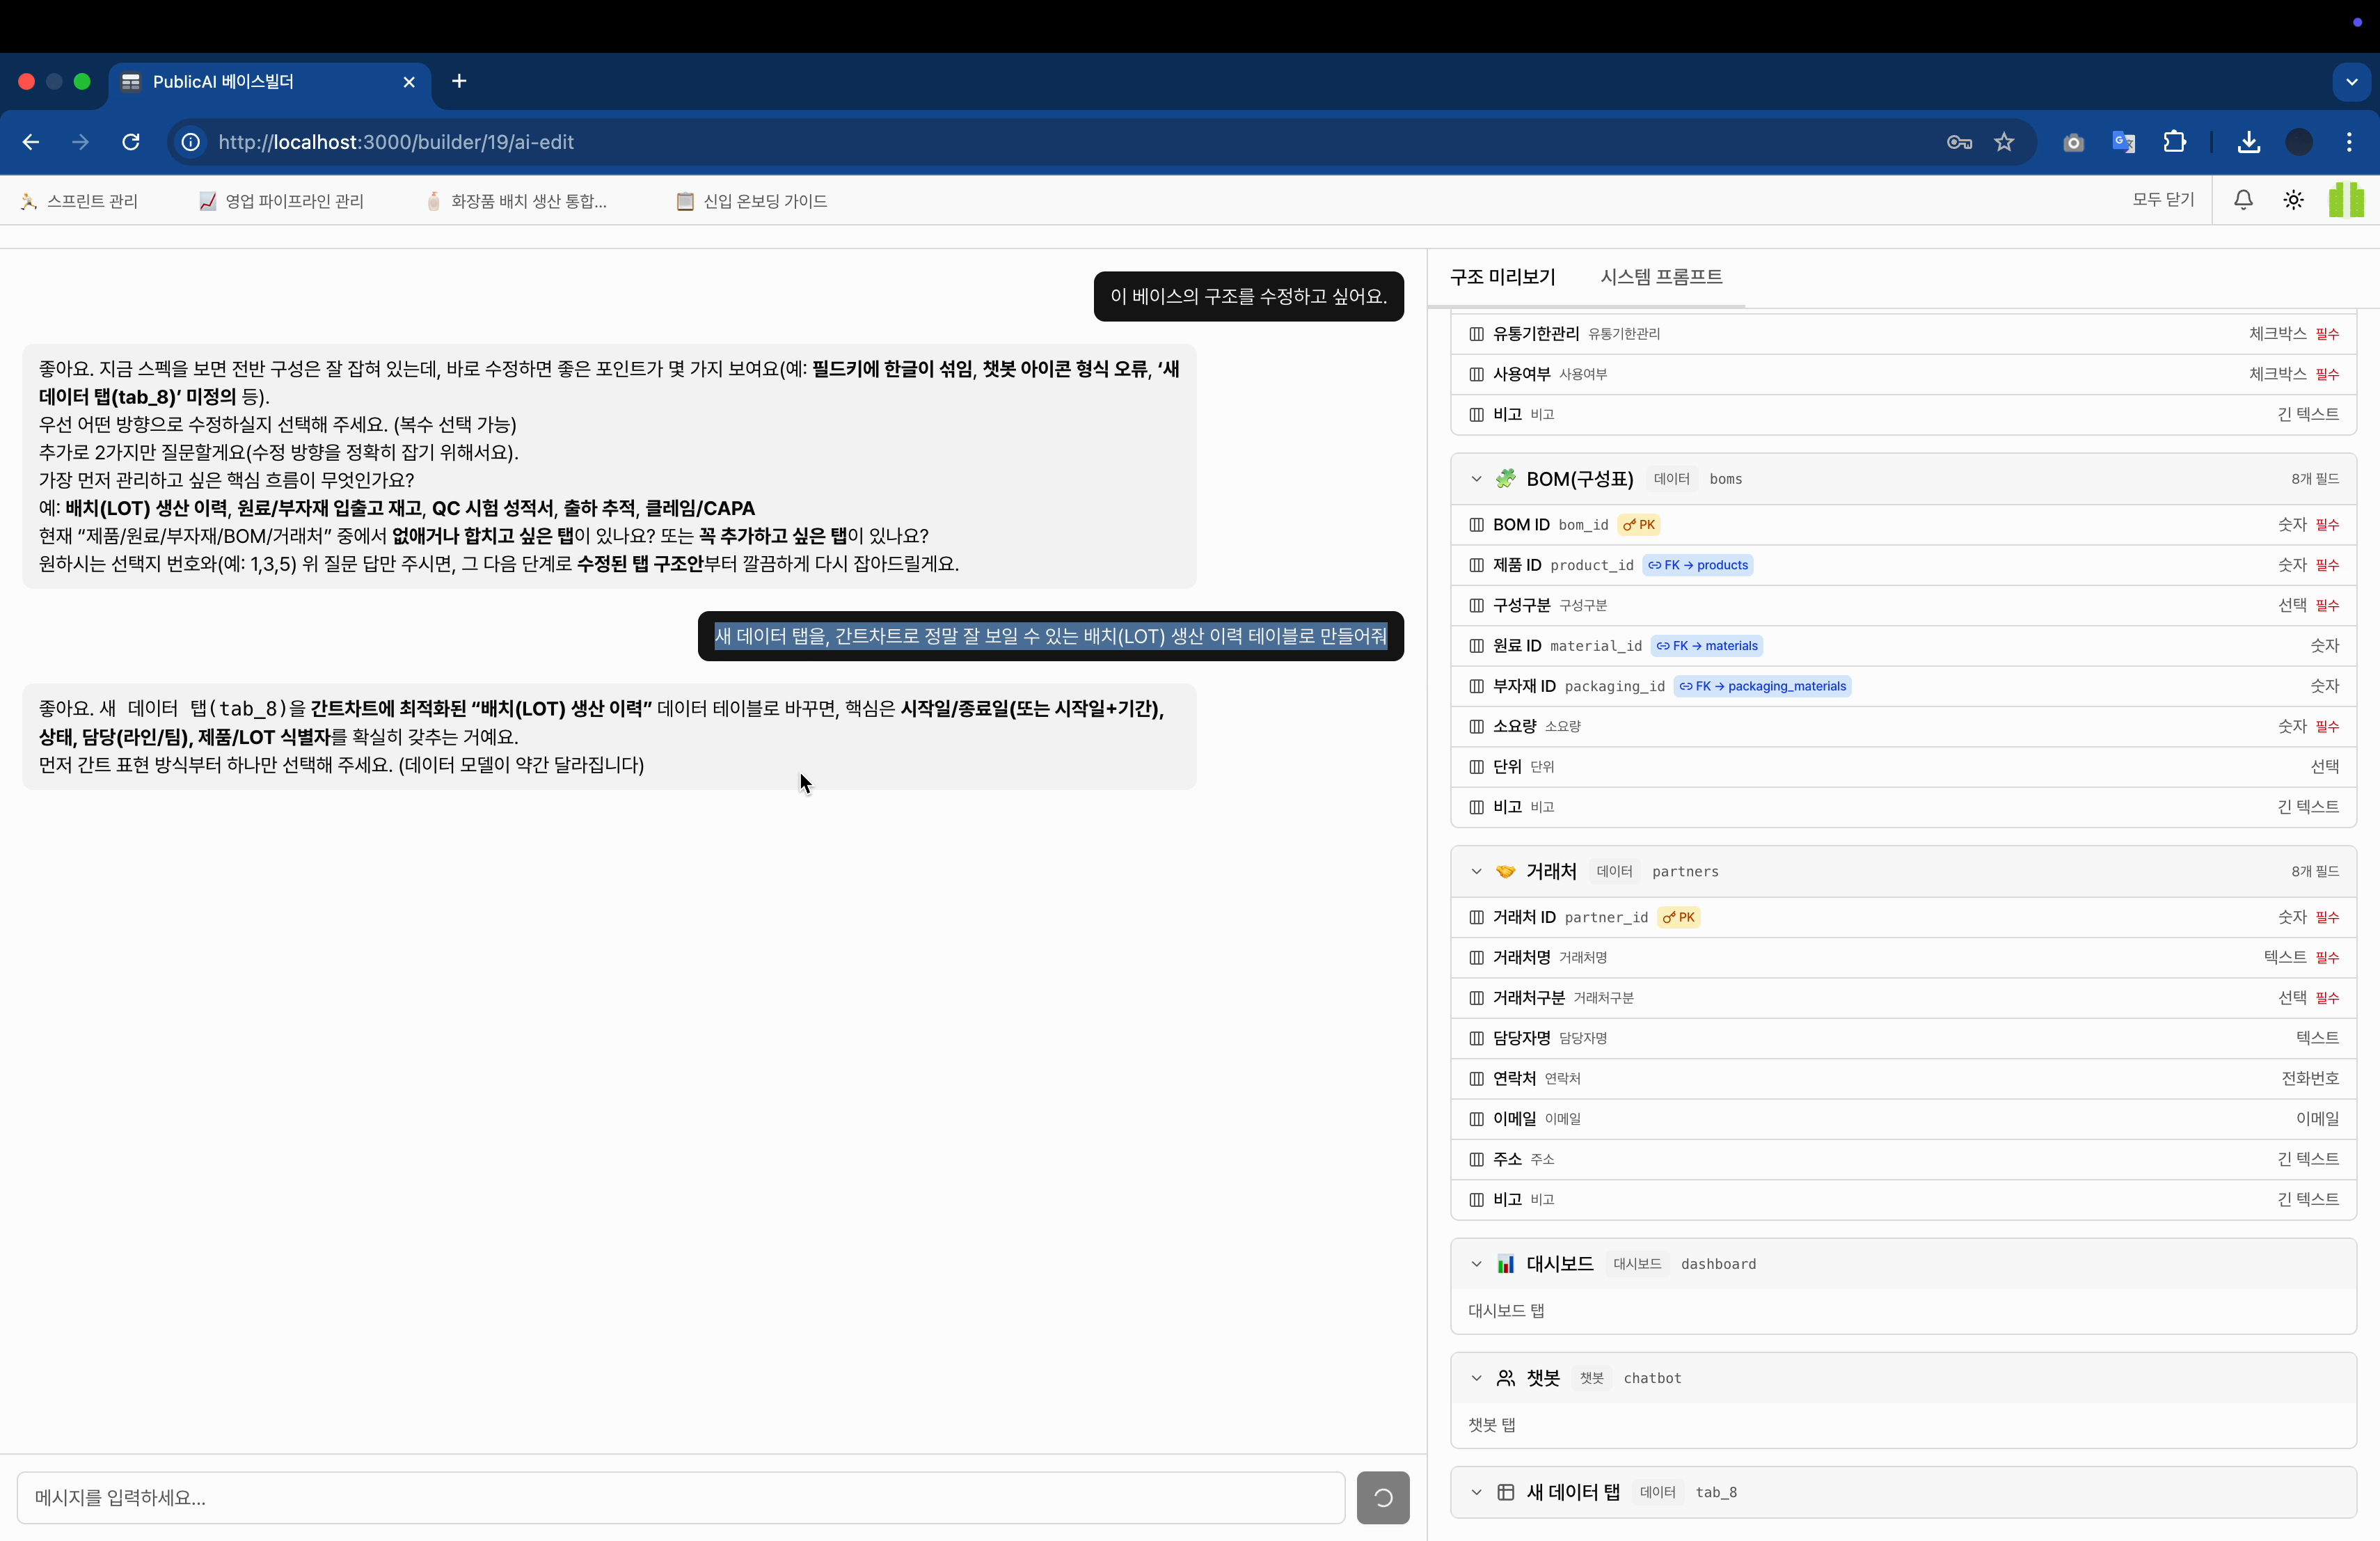Click the send/loading button beside message box
Viewport: 2380px width, 1541px height.
(x=1382, y=1497)
